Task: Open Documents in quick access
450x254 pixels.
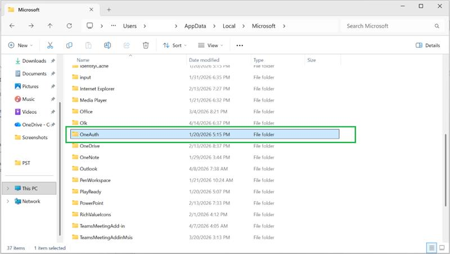Action: (34, 74)
